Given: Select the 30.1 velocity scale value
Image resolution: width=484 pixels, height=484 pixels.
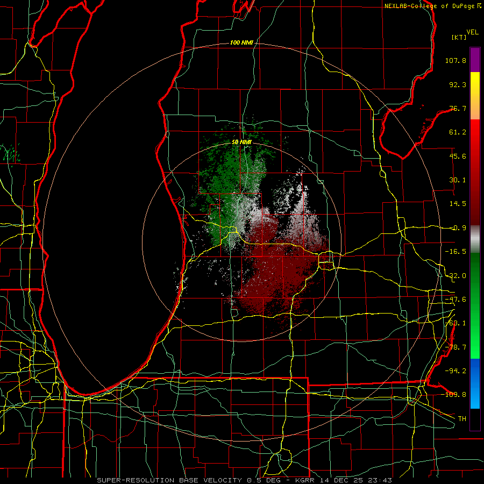Looking at the screenshot, I should pyautogui.click(x=458, y=180).
